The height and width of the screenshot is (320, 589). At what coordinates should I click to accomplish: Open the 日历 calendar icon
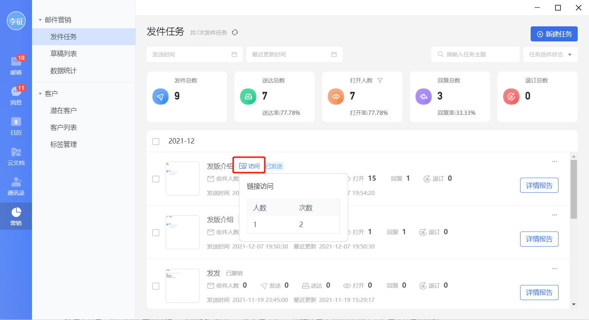tap(16, 125)
